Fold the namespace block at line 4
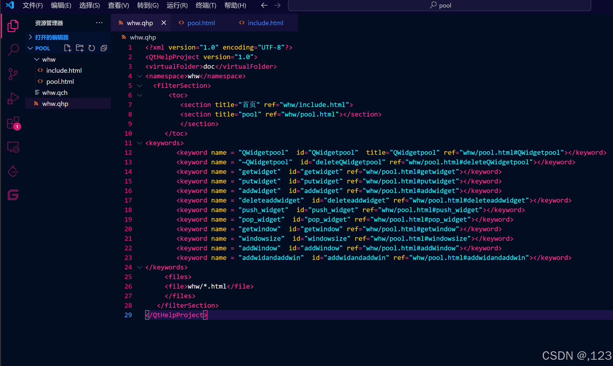The image size is (613, 366). click(139, 76)
